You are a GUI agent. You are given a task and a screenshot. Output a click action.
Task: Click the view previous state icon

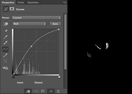pyautogui.click(x=35, y=91)
